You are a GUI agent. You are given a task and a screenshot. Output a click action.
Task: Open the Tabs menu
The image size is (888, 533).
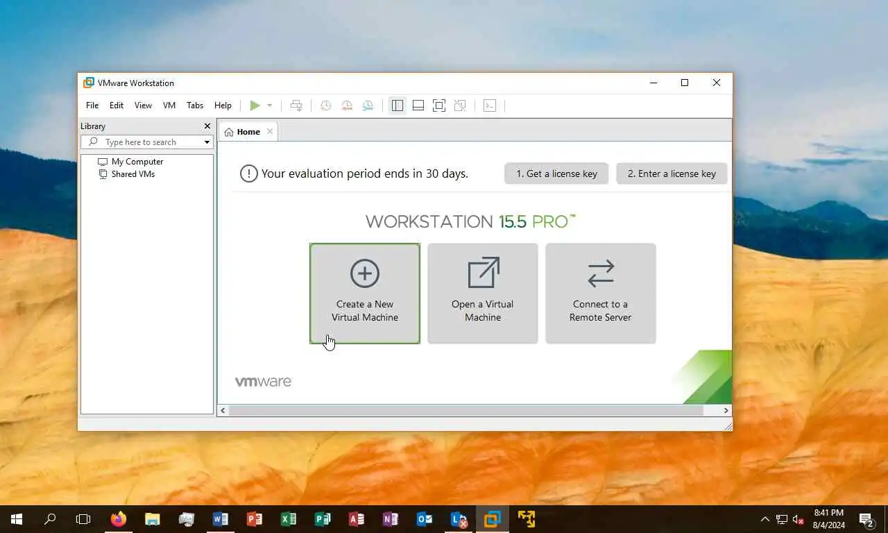(x=195, y=105)
